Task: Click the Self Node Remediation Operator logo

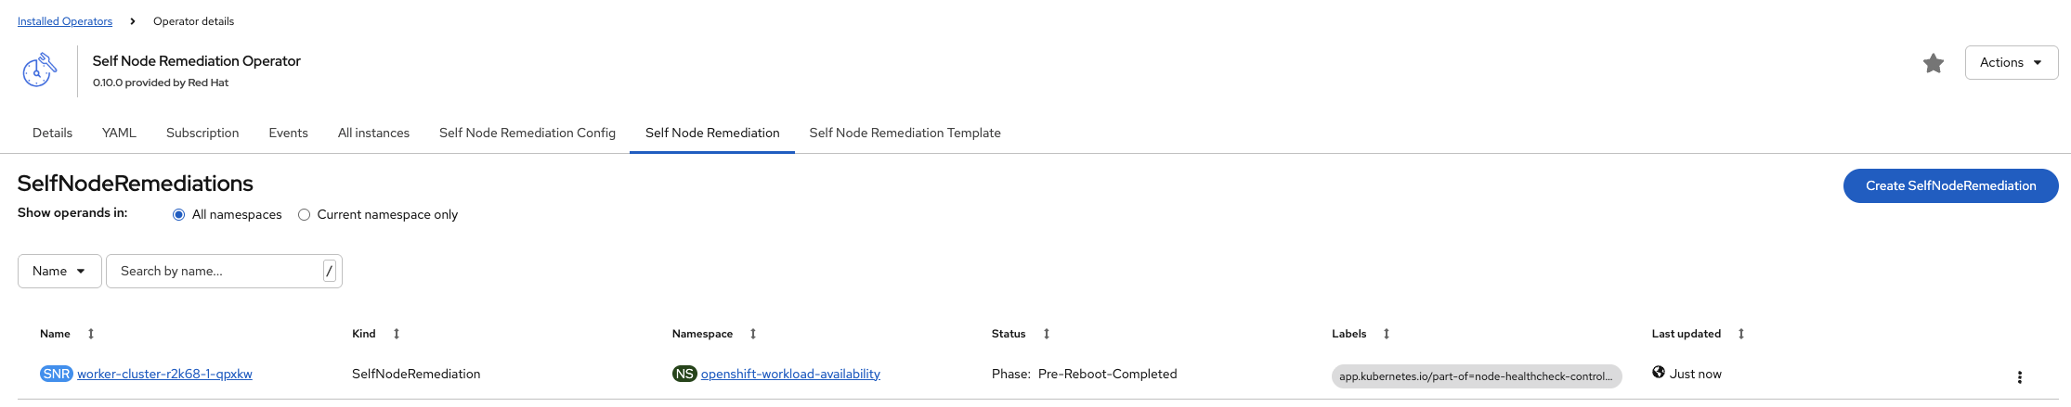Action: tap(39, 70)
